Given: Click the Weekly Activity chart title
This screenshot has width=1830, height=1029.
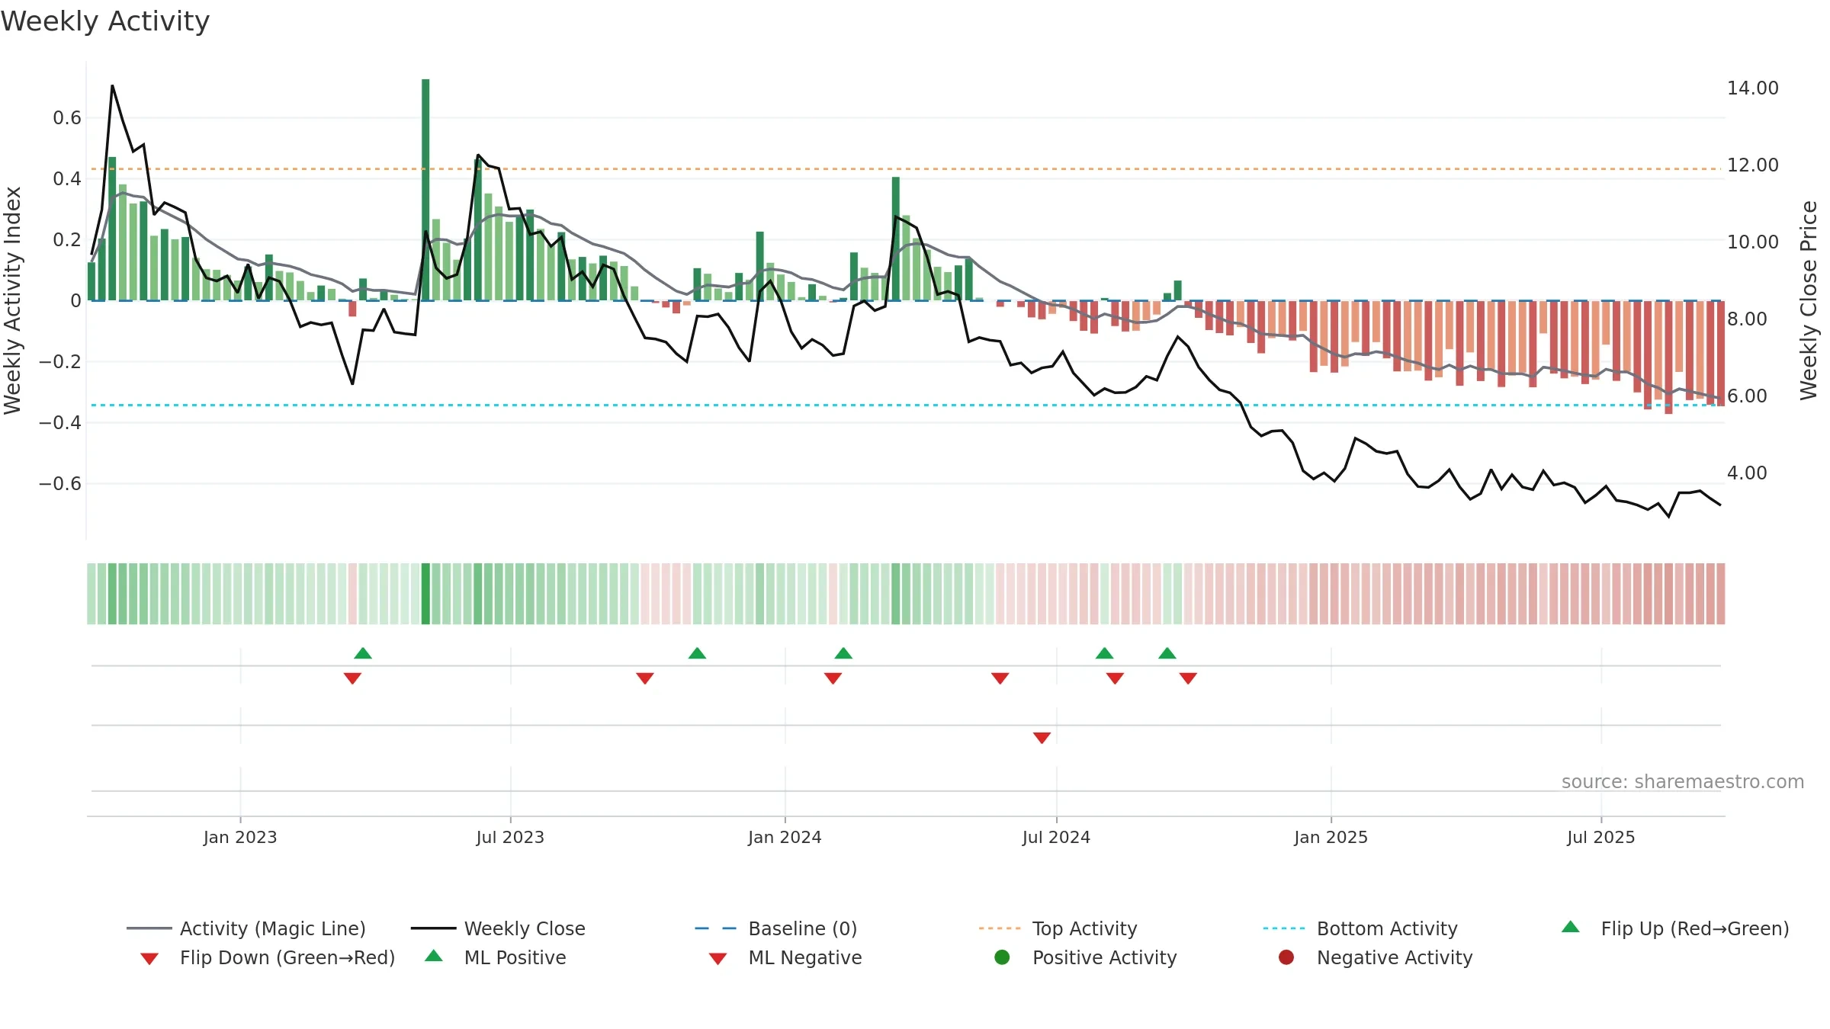Looking at the screenshot, I should pyautogui.click(x=105, y=21).
